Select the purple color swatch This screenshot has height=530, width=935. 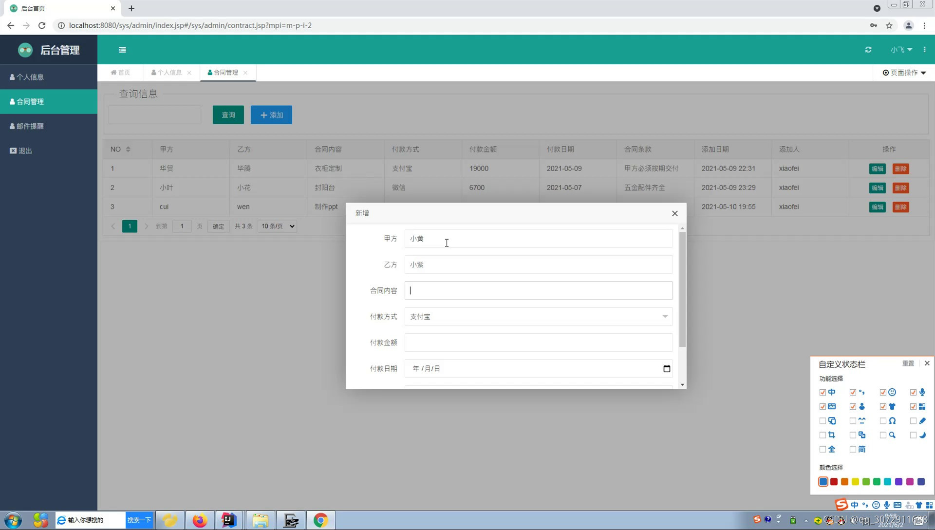898,482
